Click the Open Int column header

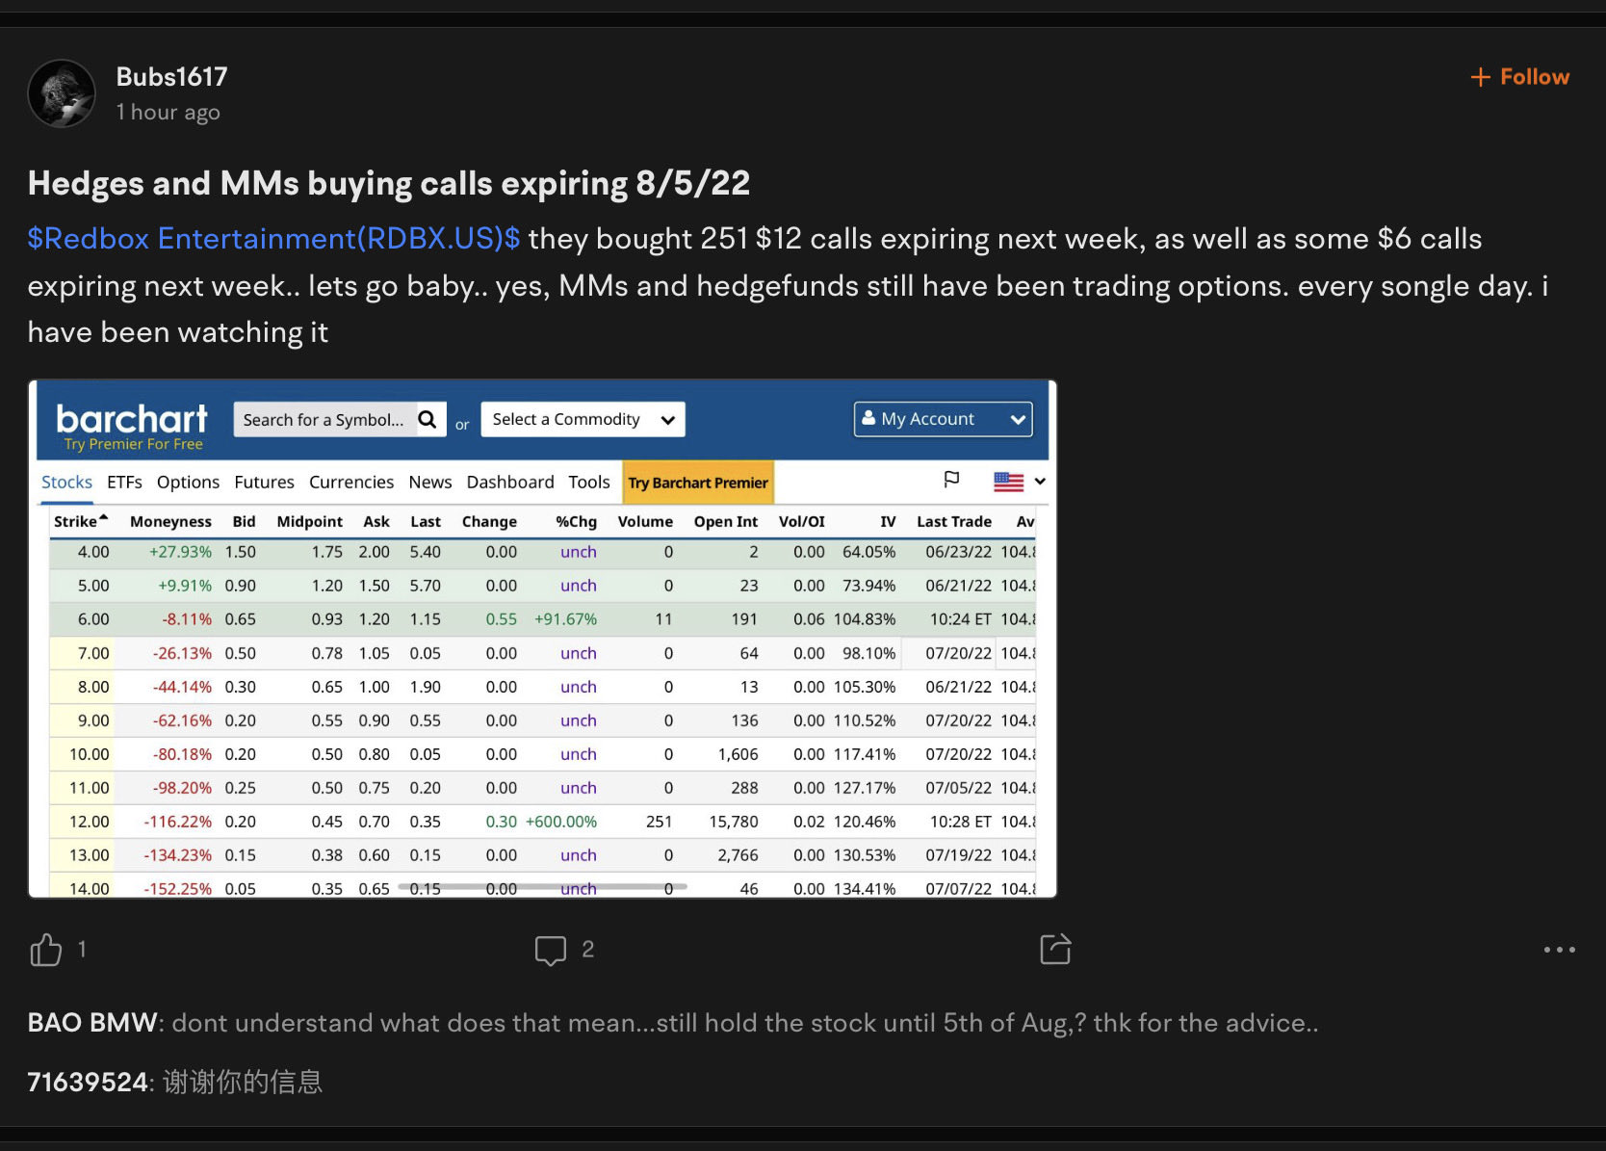[726, 521]
